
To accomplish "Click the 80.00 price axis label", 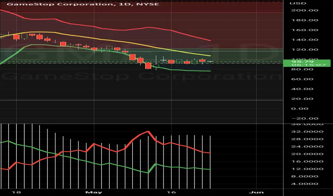I will [x=302, y=69].
